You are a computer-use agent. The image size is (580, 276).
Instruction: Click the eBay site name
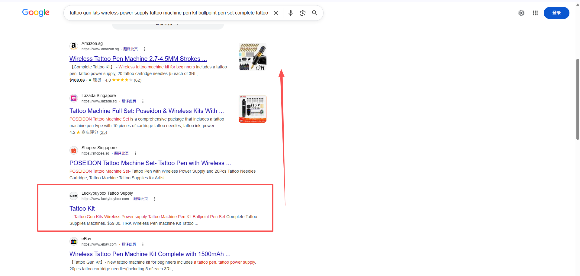[86, 239]
